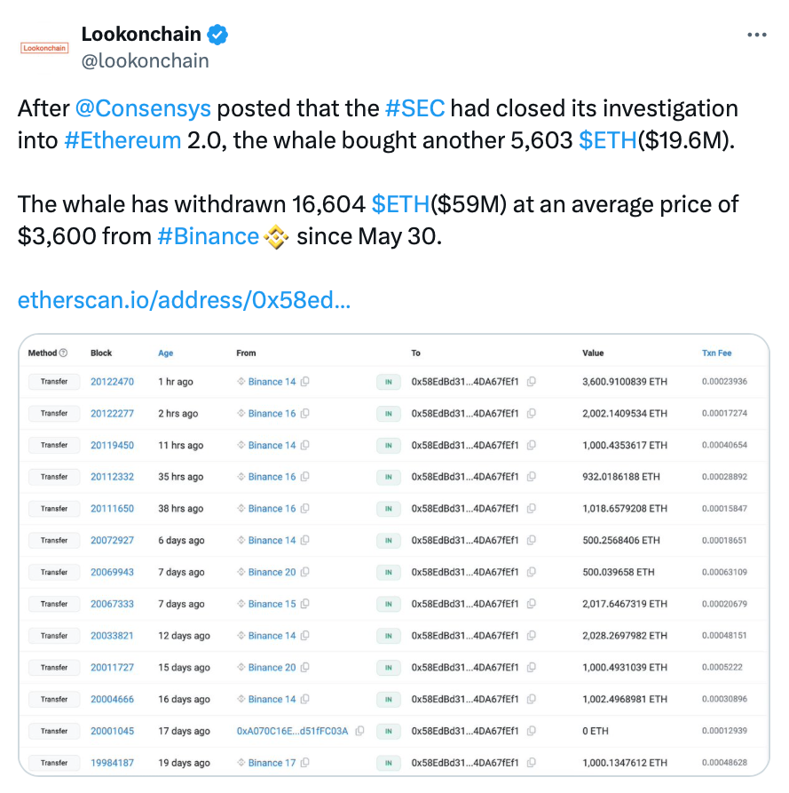Open block 20119450 link
The width and height of the screenshot is (789, 793).
pos(112,446)
